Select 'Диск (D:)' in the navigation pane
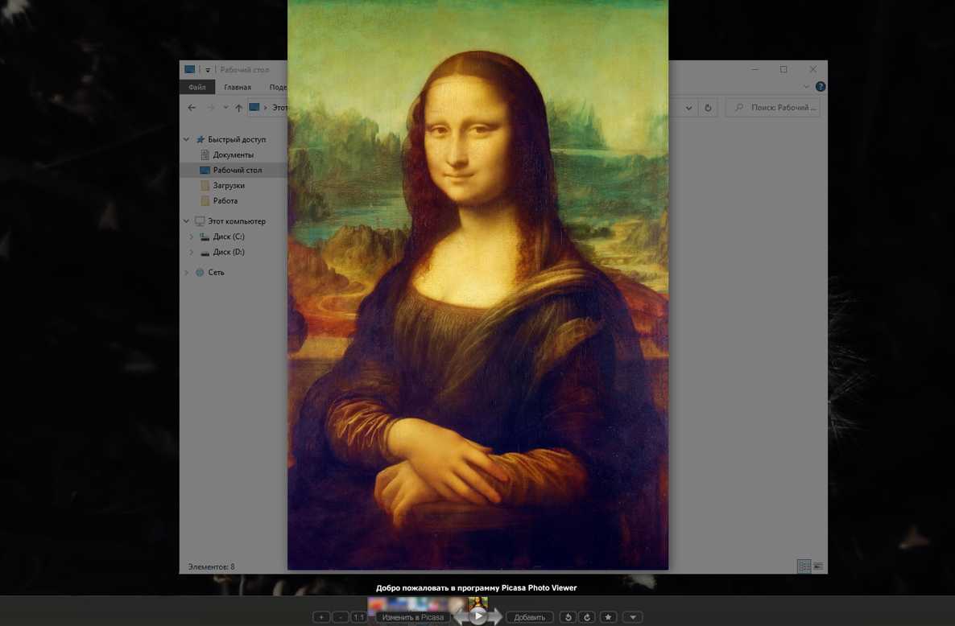 click(229, 251)
